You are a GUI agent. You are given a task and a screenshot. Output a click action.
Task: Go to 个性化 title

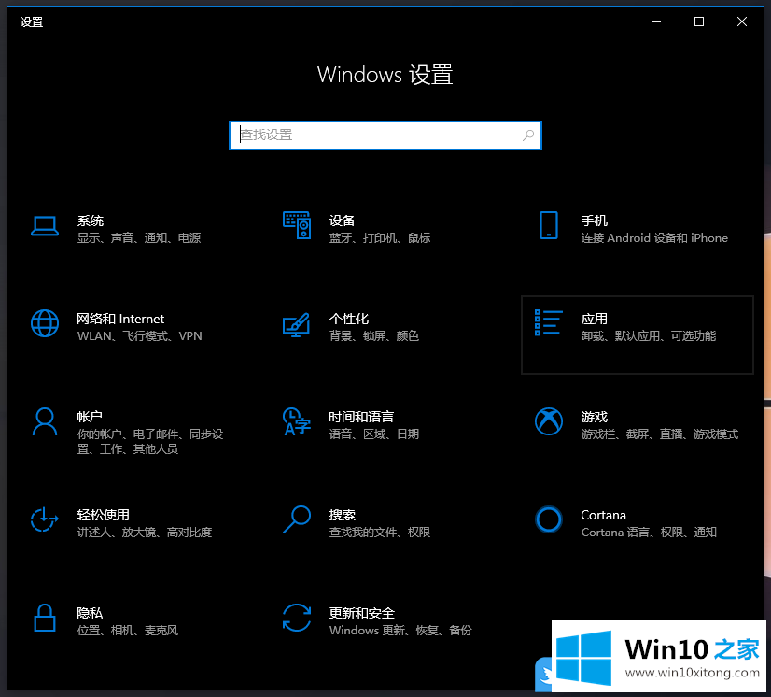pyautogui.click(x=348, y=319)
